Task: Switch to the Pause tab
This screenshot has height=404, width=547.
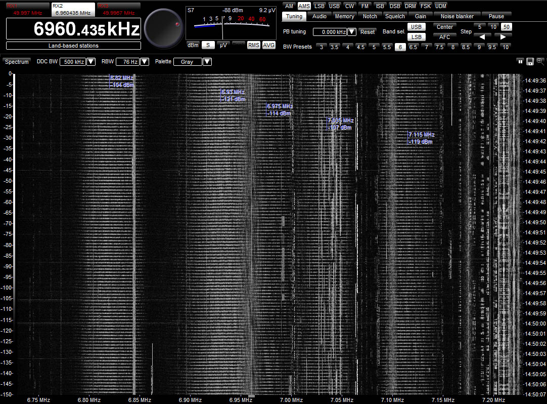Action: (496, 16)
